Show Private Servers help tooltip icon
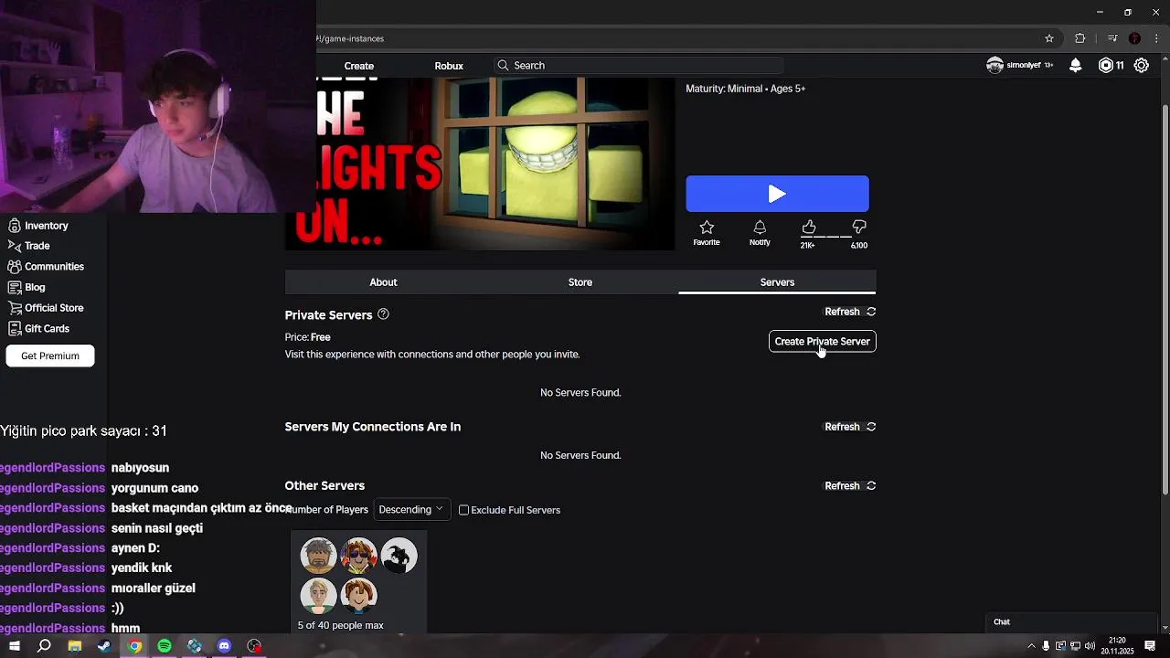The image size is (1170, 658). (x=383, y=314)
